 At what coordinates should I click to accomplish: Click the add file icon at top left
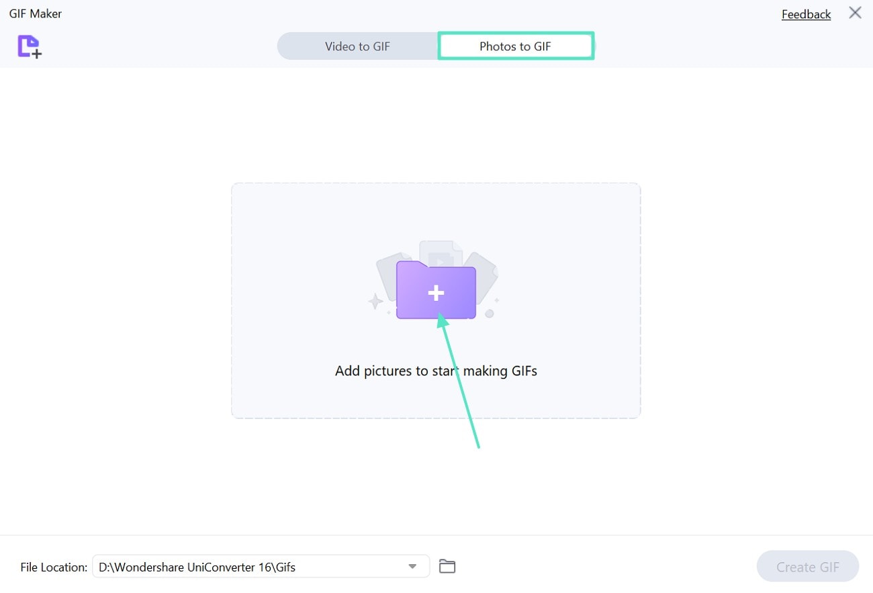(30, 46)
